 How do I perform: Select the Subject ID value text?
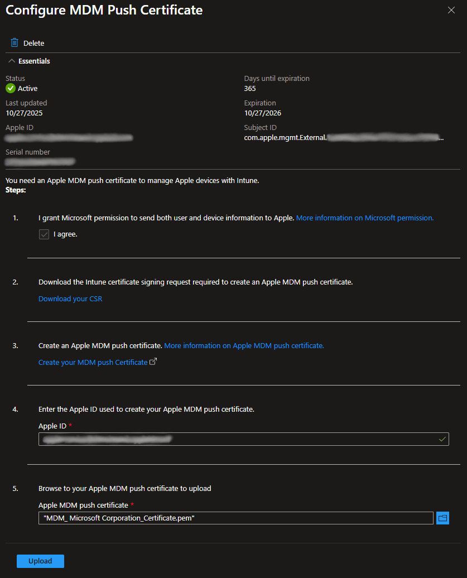(344, 137)
